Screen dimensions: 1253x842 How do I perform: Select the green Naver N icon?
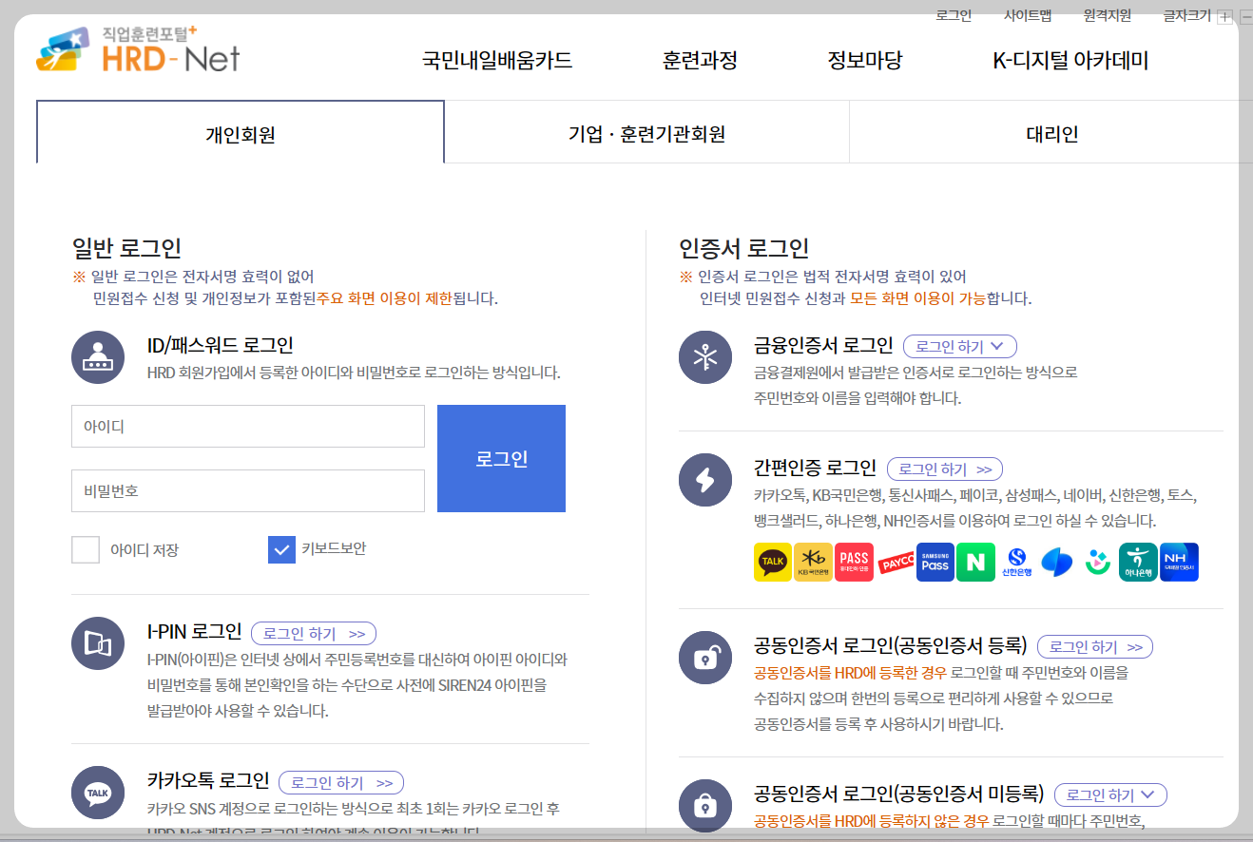coord(975,562)
